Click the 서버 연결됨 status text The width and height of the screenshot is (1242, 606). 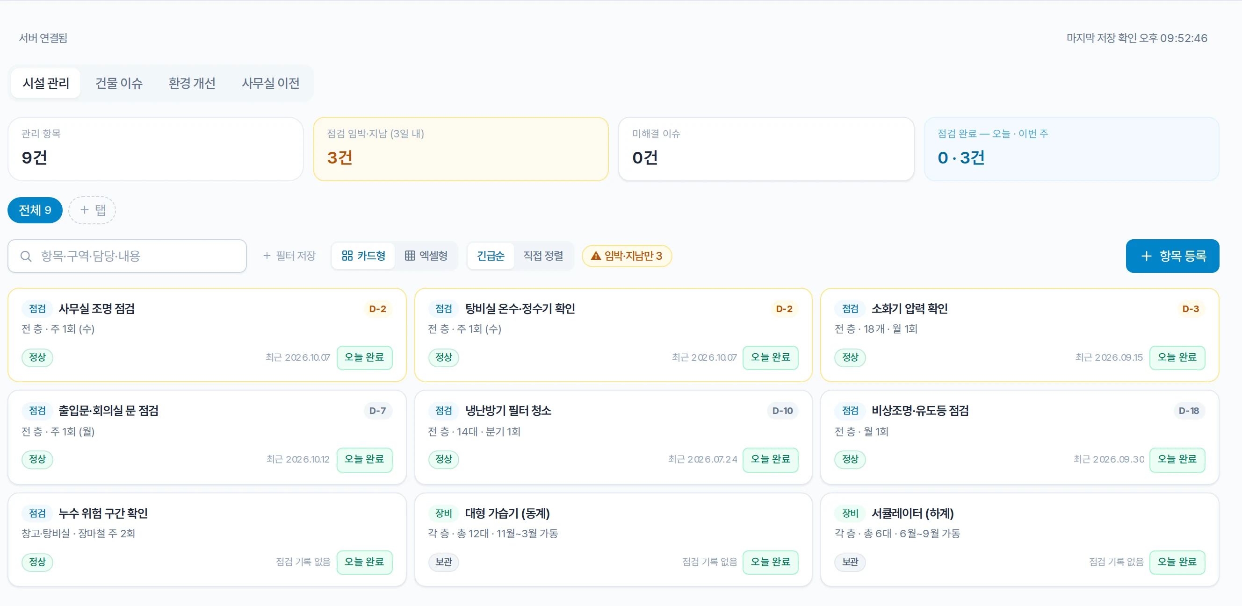tap(43, 38)
